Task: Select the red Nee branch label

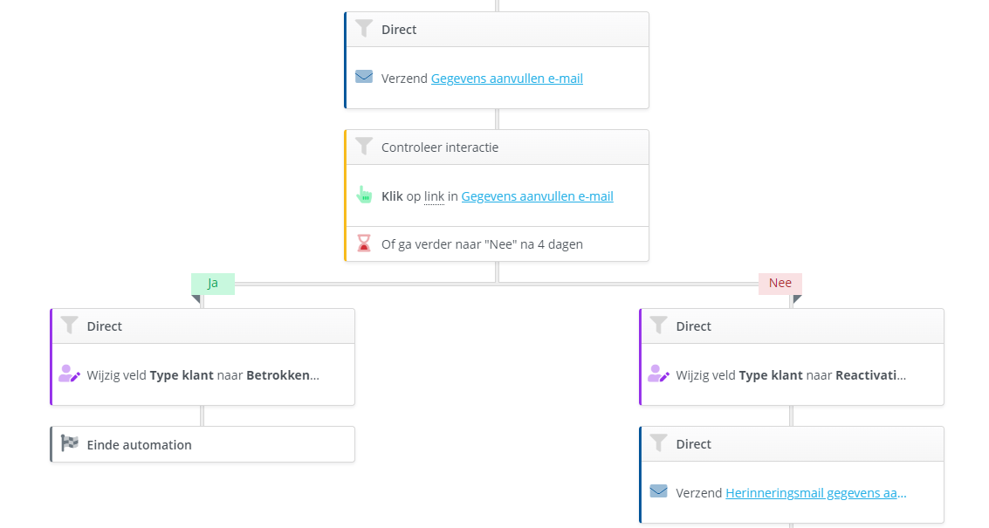Action: (x=780, y=284)
